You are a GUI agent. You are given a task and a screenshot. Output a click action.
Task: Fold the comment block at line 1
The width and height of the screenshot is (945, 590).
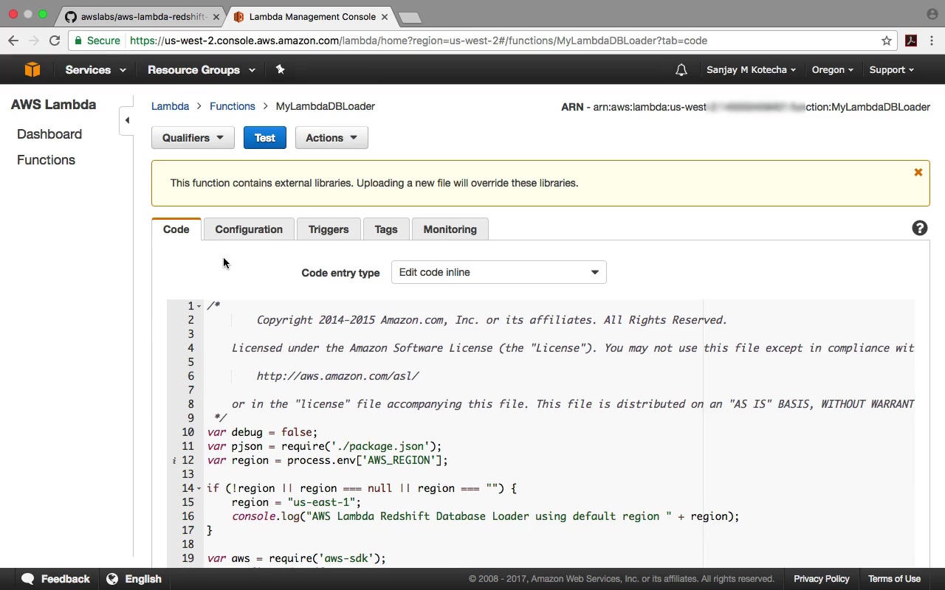(199, 306)
